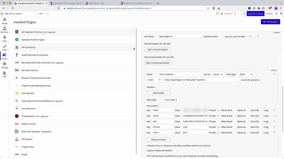Image resolution: width=284 pixels, height=159 pixels.
Task: Open the Design tab in sidebar
Action: pyautogui.click(x=4, y=21)
